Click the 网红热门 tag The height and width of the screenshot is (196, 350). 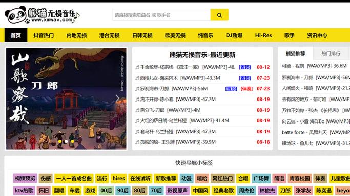click(222, 178)
